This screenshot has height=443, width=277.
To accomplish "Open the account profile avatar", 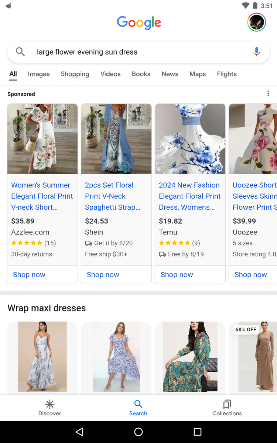I will [256, 22].
